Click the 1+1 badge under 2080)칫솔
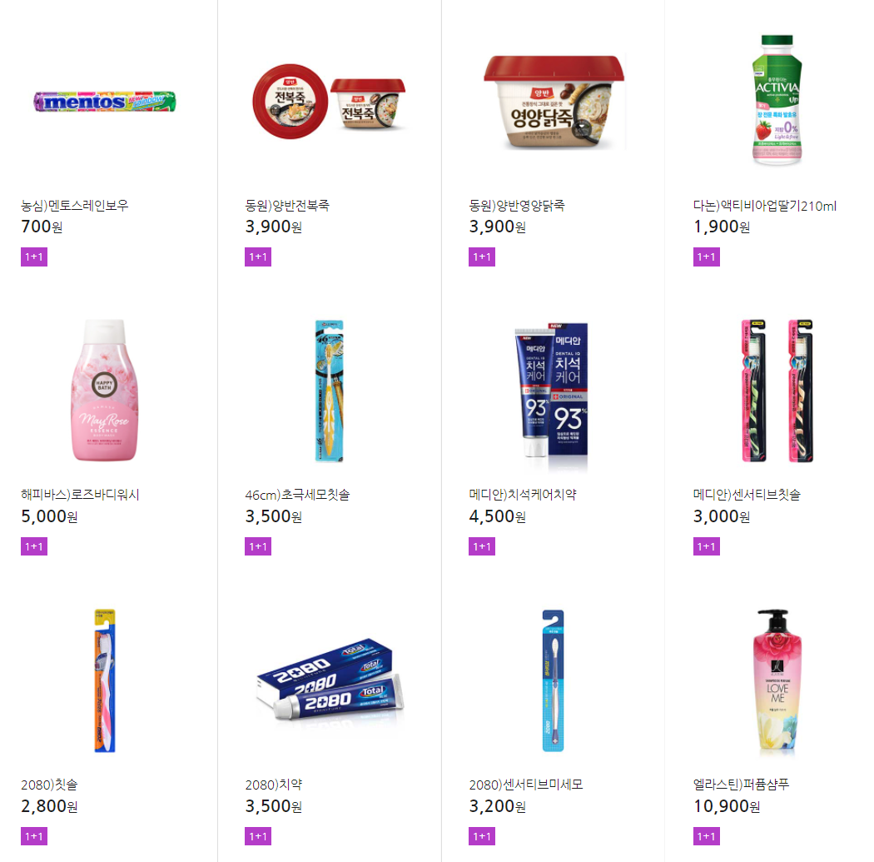The width and height of the screenshot is (874, 862). 34,836
